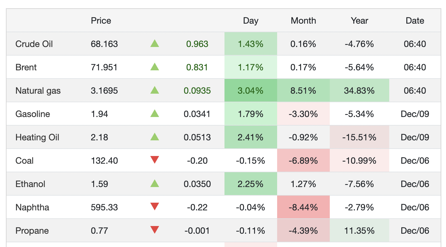
Task: Select Natural gas price 3.1695
Action: click(x=104, y=91)
